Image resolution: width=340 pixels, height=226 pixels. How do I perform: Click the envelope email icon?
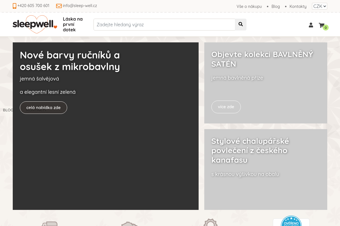(x=59, y=6)
